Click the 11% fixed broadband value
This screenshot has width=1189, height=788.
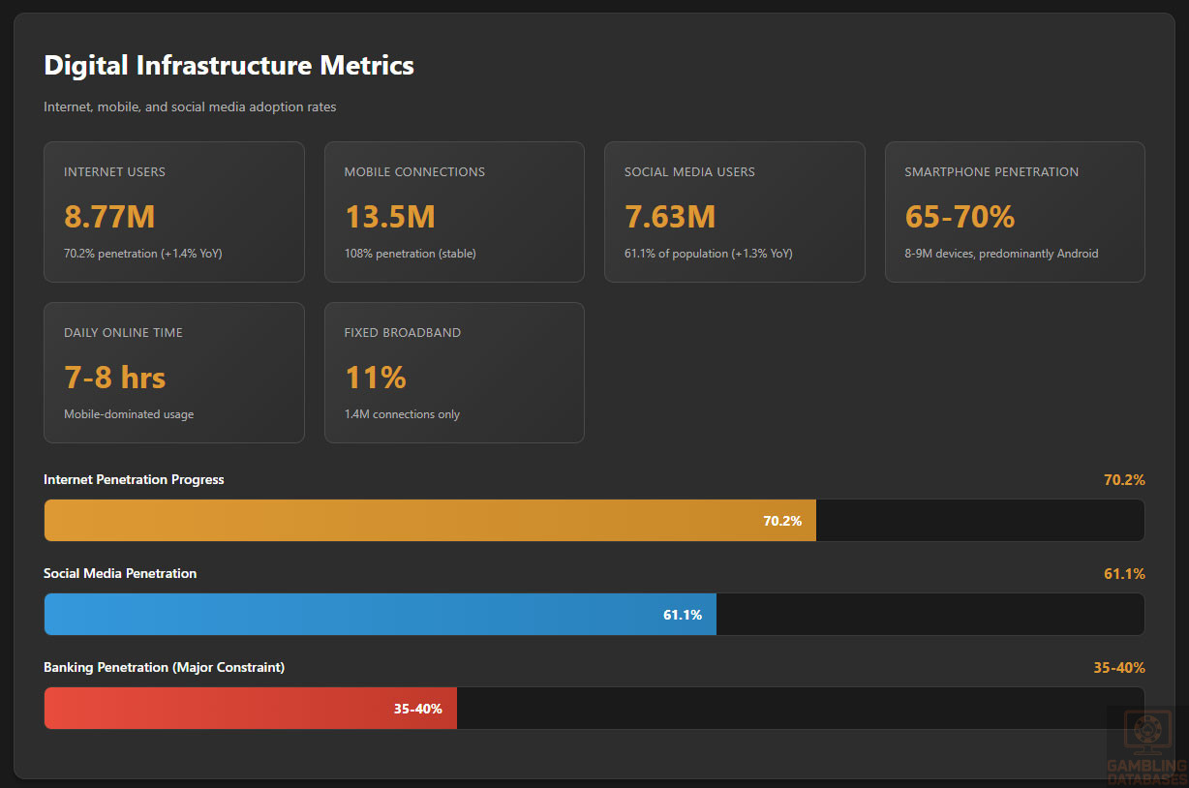(x=375, y=378)
